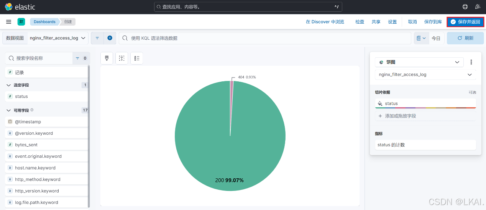Click the 17 count of available fields
The height and width of the screenshot is (210, 486).
pos(85,110)
